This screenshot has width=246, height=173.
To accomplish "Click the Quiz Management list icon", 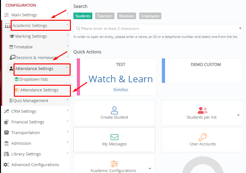I will tap(11, 100).
